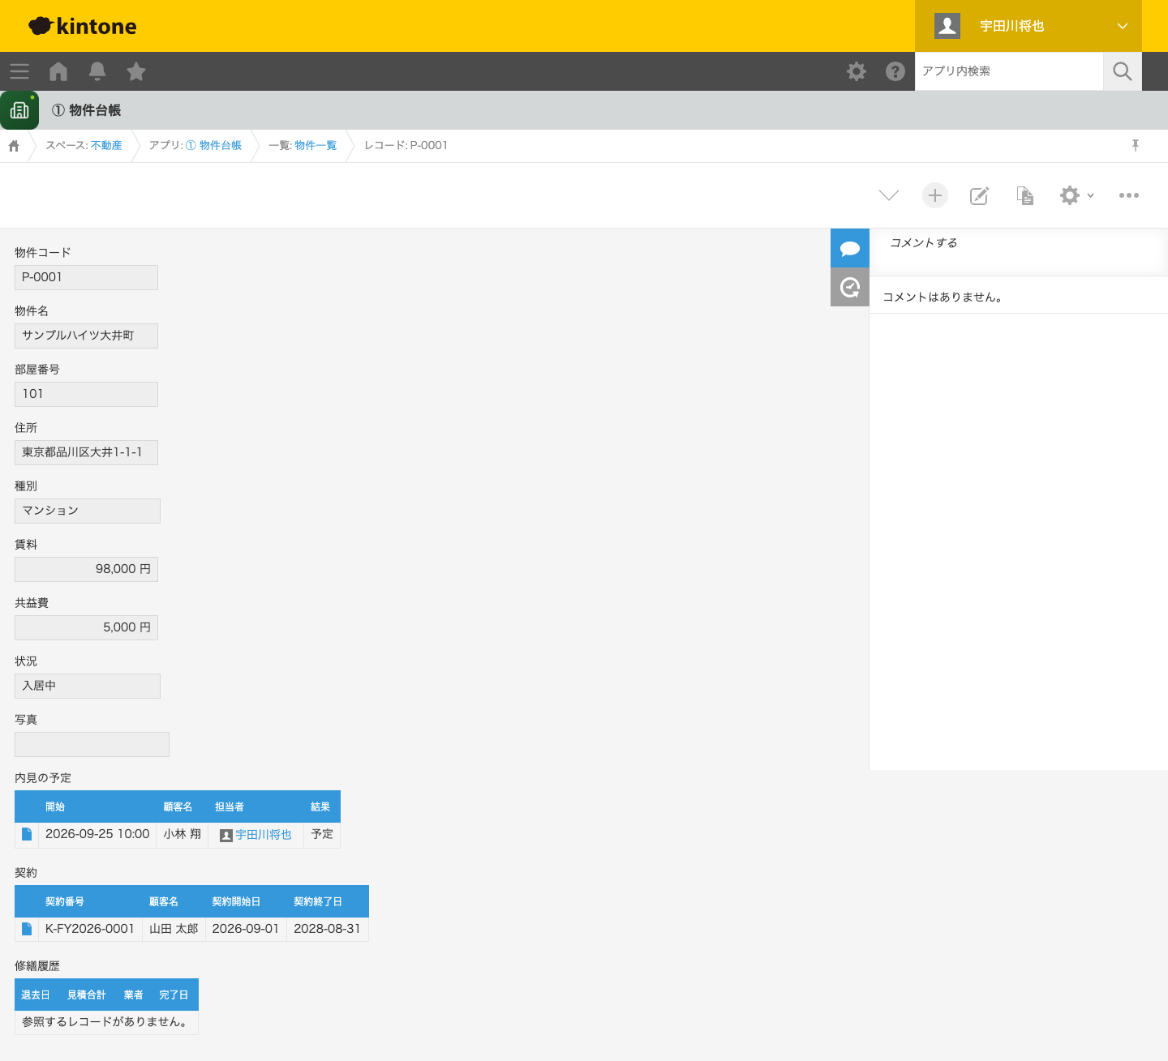The height and width of the screenshot is (1061, 1168).
Task: Click the breadcrumb home icon
Action: (x=14, y=146)
